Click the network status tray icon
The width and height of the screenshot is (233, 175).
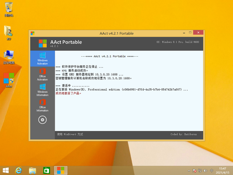pos(200,170)
